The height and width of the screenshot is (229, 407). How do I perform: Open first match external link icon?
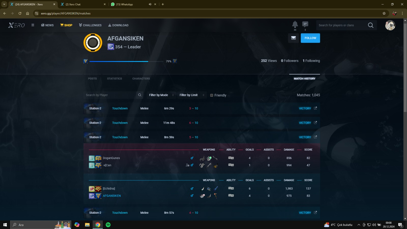point(315,108)
